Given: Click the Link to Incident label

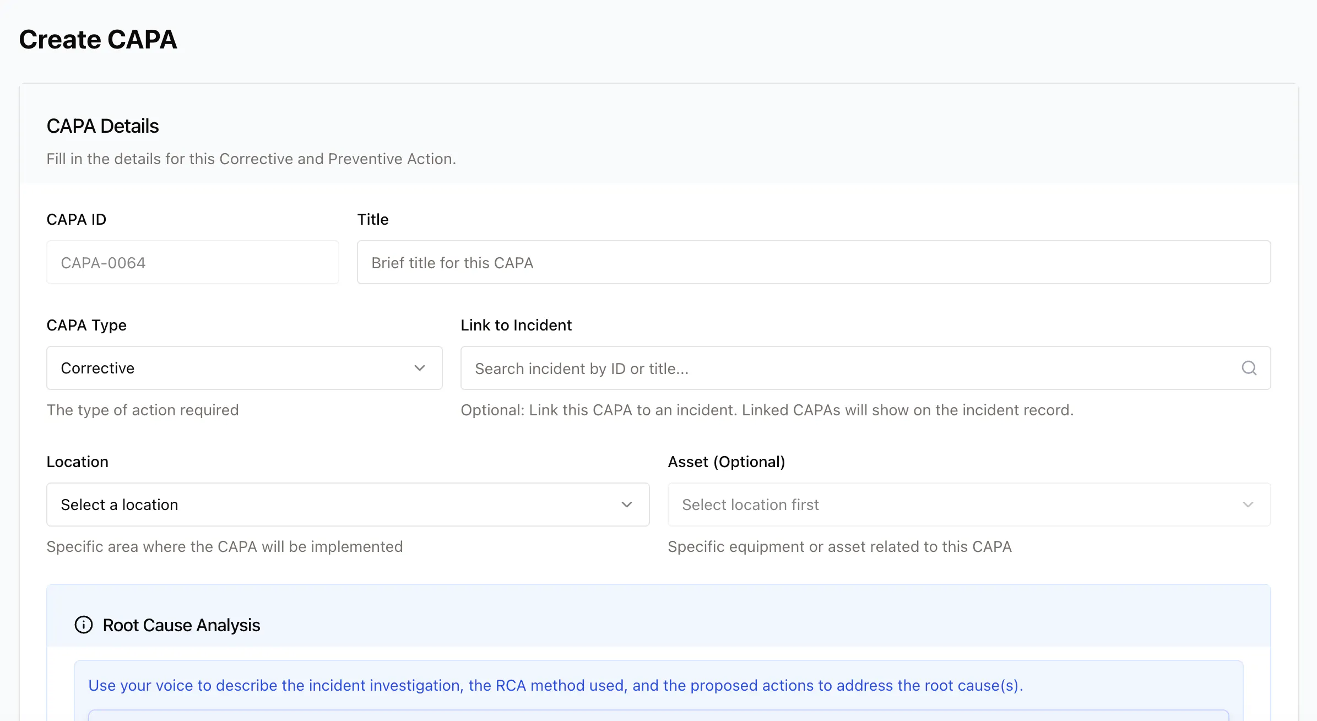Looking at the screenshot, I should coord(516,325).
